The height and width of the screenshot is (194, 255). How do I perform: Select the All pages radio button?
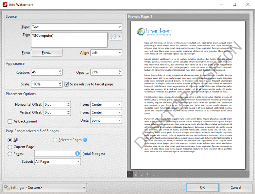pyautogui.click(x=10, y=140)
